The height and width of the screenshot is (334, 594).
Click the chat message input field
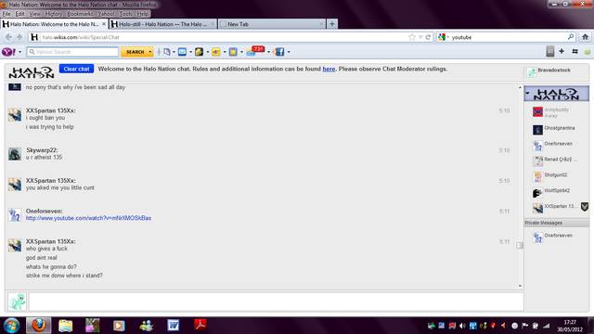pyautogui.click(x=277, y=302)
